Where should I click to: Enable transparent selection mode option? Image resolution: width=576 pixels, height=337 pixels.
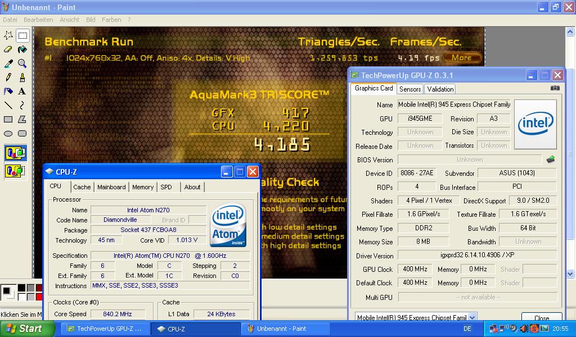(x=15, y=171)
